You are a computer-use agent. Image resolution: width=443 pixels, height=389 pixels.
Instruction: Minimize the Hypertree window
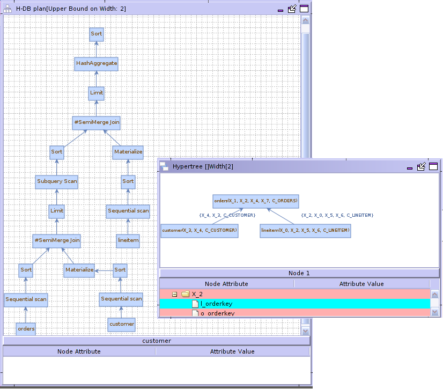410,168
